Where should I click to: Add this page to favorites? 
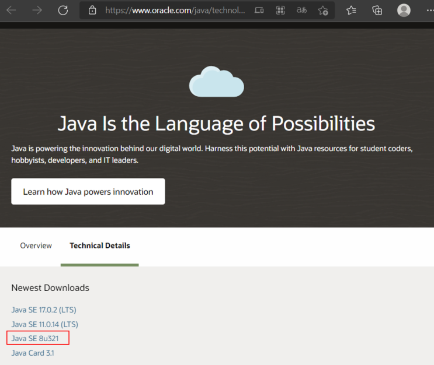point(323,10)
